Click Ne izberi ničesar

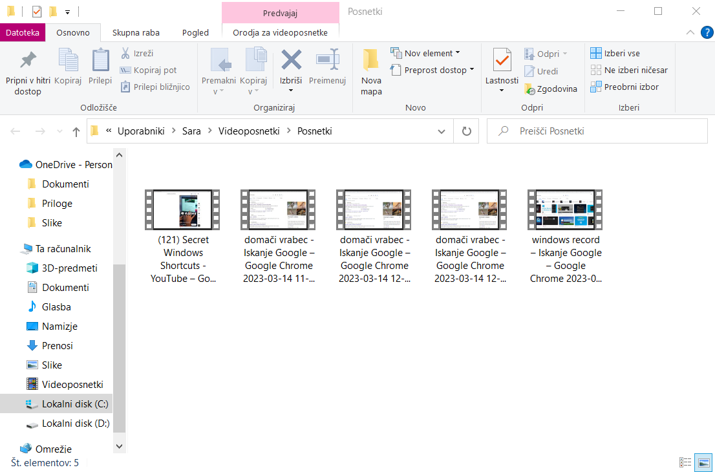click(x=629, y=70)
